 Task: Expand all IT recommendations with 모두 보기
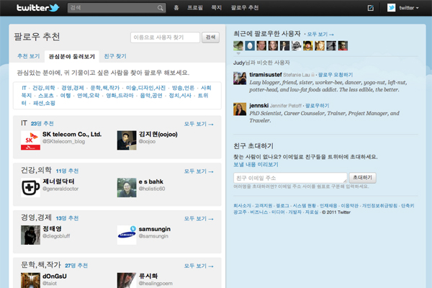[x=199, y=124]
